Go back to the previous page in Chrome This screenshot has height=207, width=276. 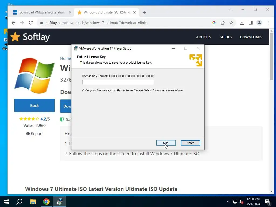(x=13, y=23)
